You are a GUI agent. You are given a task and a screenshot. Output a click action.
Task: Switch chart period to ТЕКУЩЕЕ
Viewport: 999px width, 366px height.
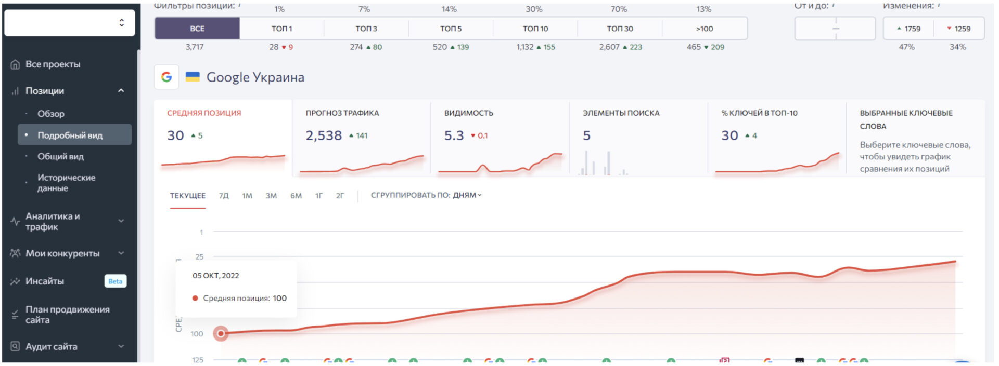coord(188,196)
